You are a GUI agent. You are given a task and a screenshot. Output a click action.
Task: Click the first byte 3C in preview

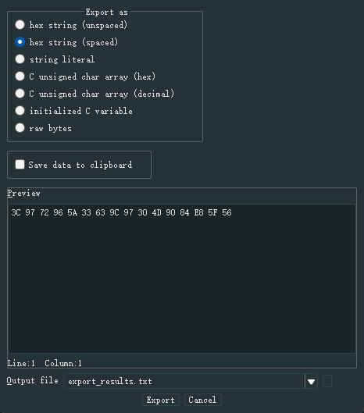click(x=16, y=212)
